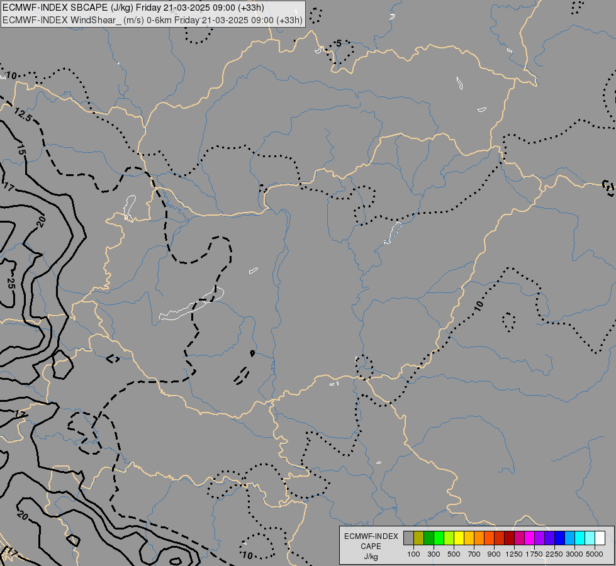
Task: Click the pure blue legend swatch
Action: (x=560, y=538)
